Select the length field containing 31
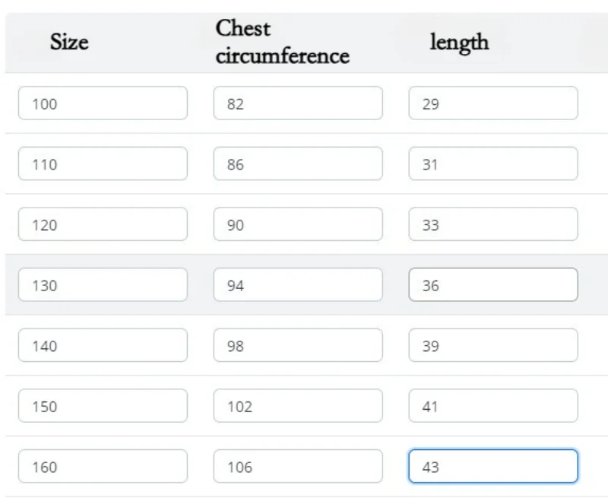 point(493,163)
